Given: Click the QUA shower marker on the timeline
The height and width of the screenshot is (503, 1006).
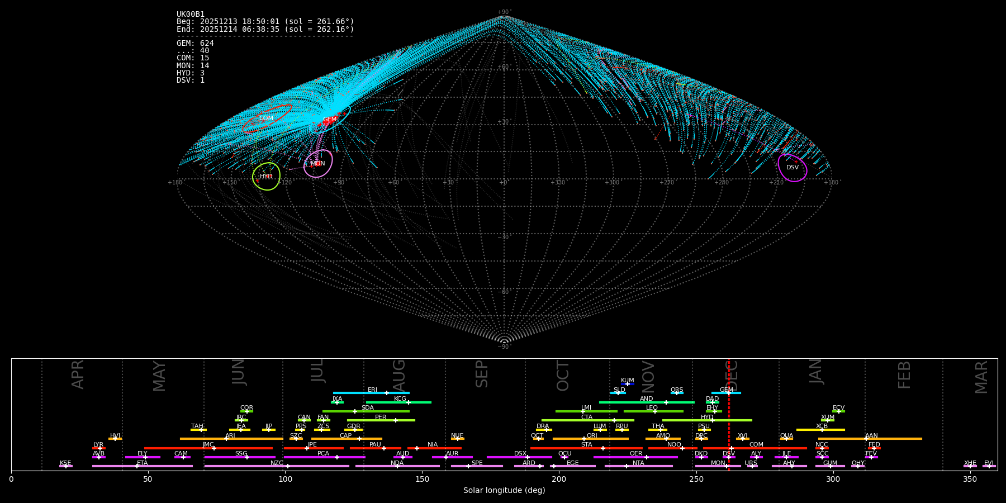Looking at the screenshot, I should click(786, 439).
